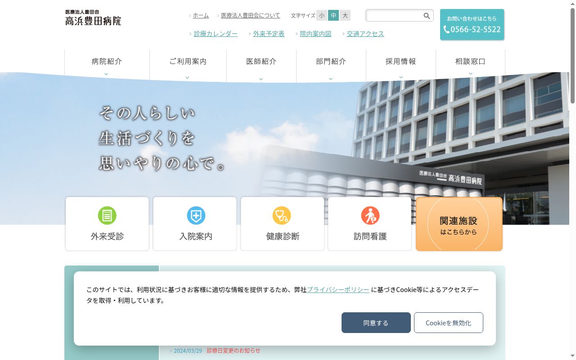Screen dimensions: 576x360
Task: Open the 診療日変更のお知らせ news item
Action: pyautogui.click(x=234, y=351)
